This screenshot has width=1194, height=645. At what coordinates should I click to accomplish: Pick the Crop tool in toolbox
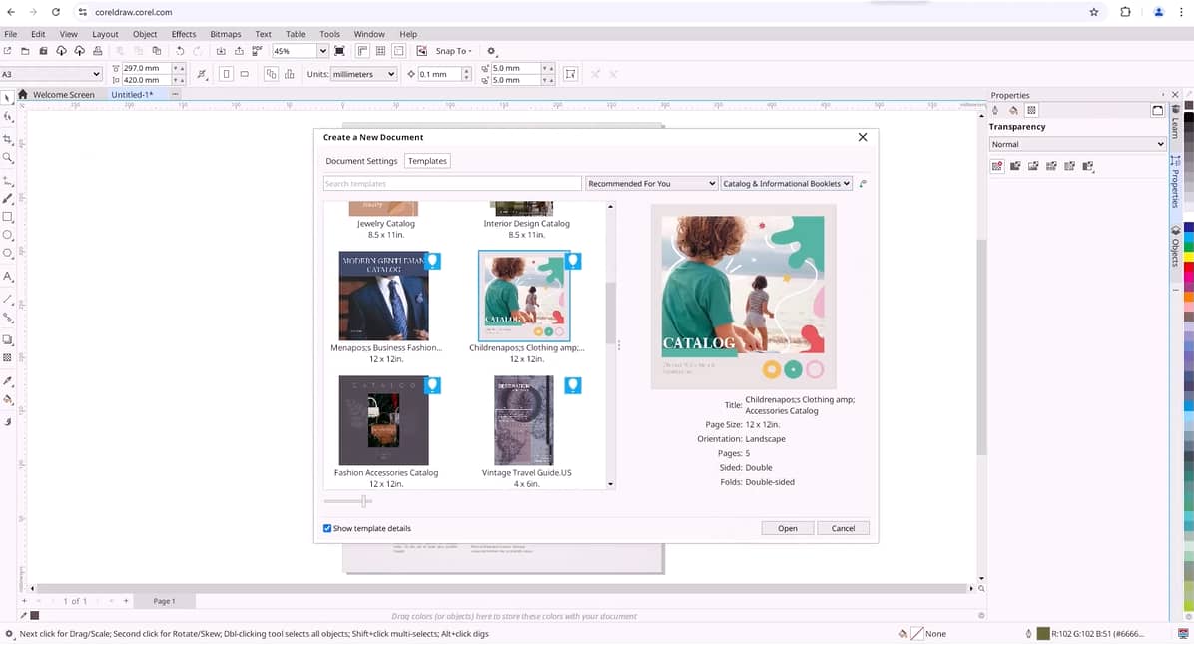coord(8,139)
